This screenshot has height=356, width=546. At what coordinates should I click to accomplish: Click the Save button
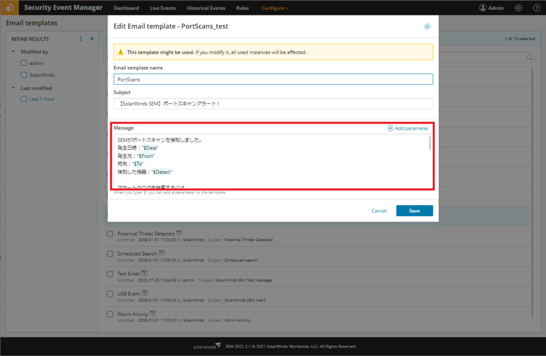(x=414, y=211)
